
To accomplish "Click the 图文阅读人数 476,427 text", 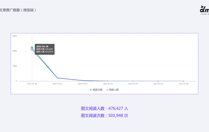I will pos(104,109).
